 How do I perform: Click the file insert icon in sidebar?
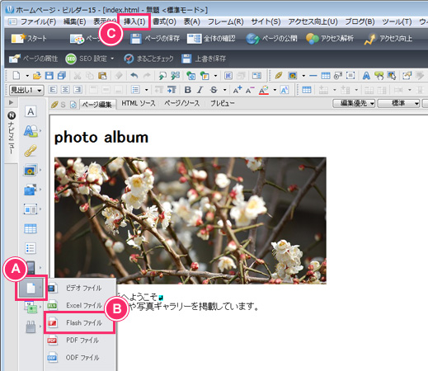[31, 288]
